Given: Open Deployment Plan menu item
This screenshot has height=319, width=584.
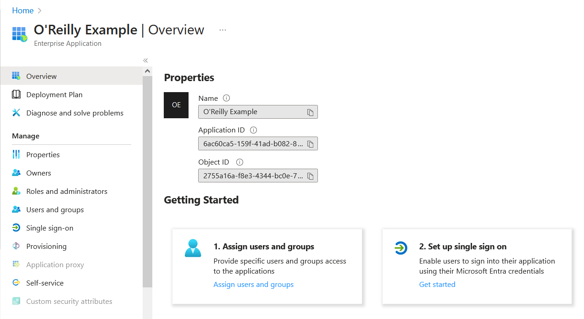Looking at the screenshot, I should pyautogui.click(x=72, y=94).
